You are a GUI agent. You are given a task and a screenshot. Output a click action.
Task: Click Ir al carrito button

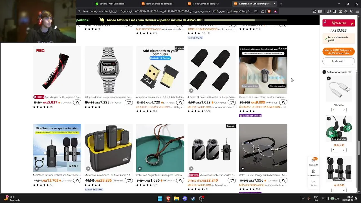(338, 61)
